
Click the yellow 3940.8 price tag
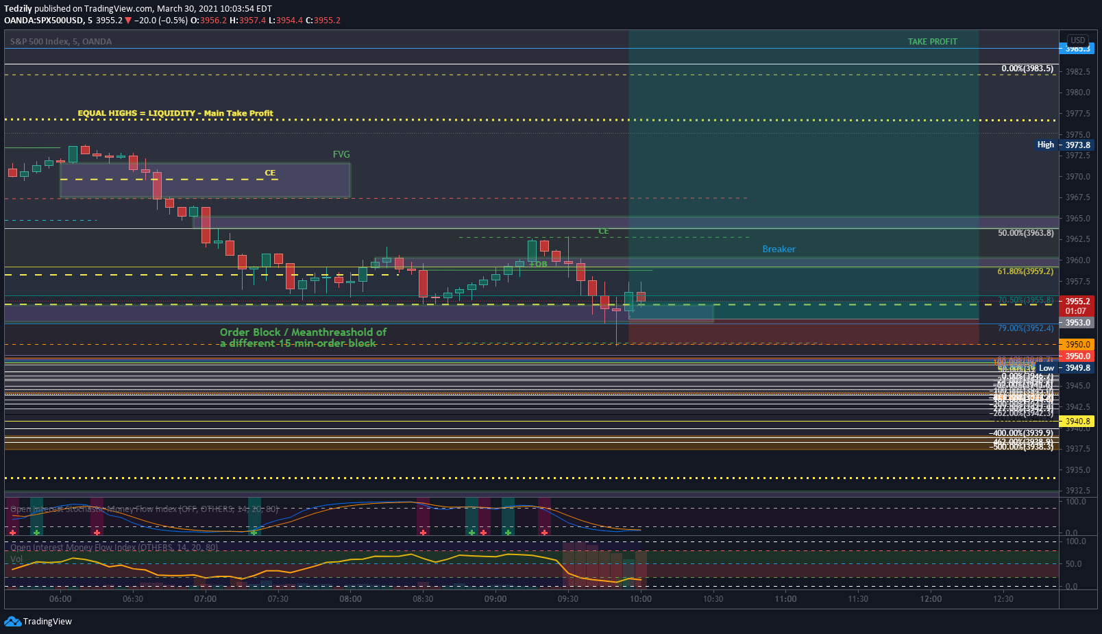1077,422
